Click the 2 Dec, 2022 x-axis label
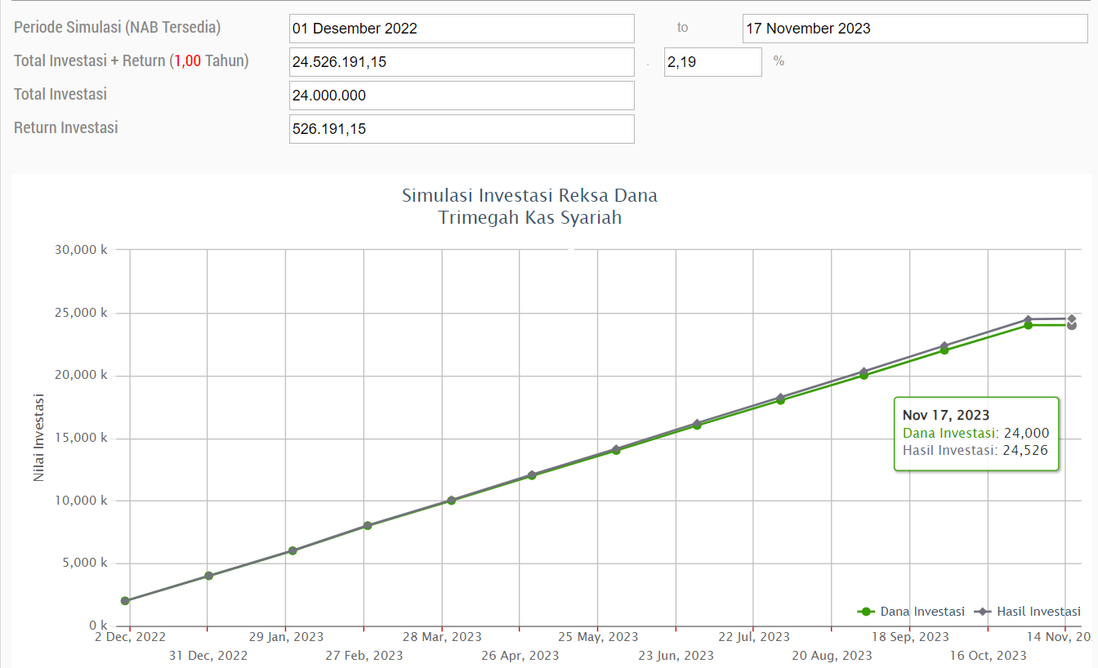This screenshot has width=1098, height=668. [129, 637]
